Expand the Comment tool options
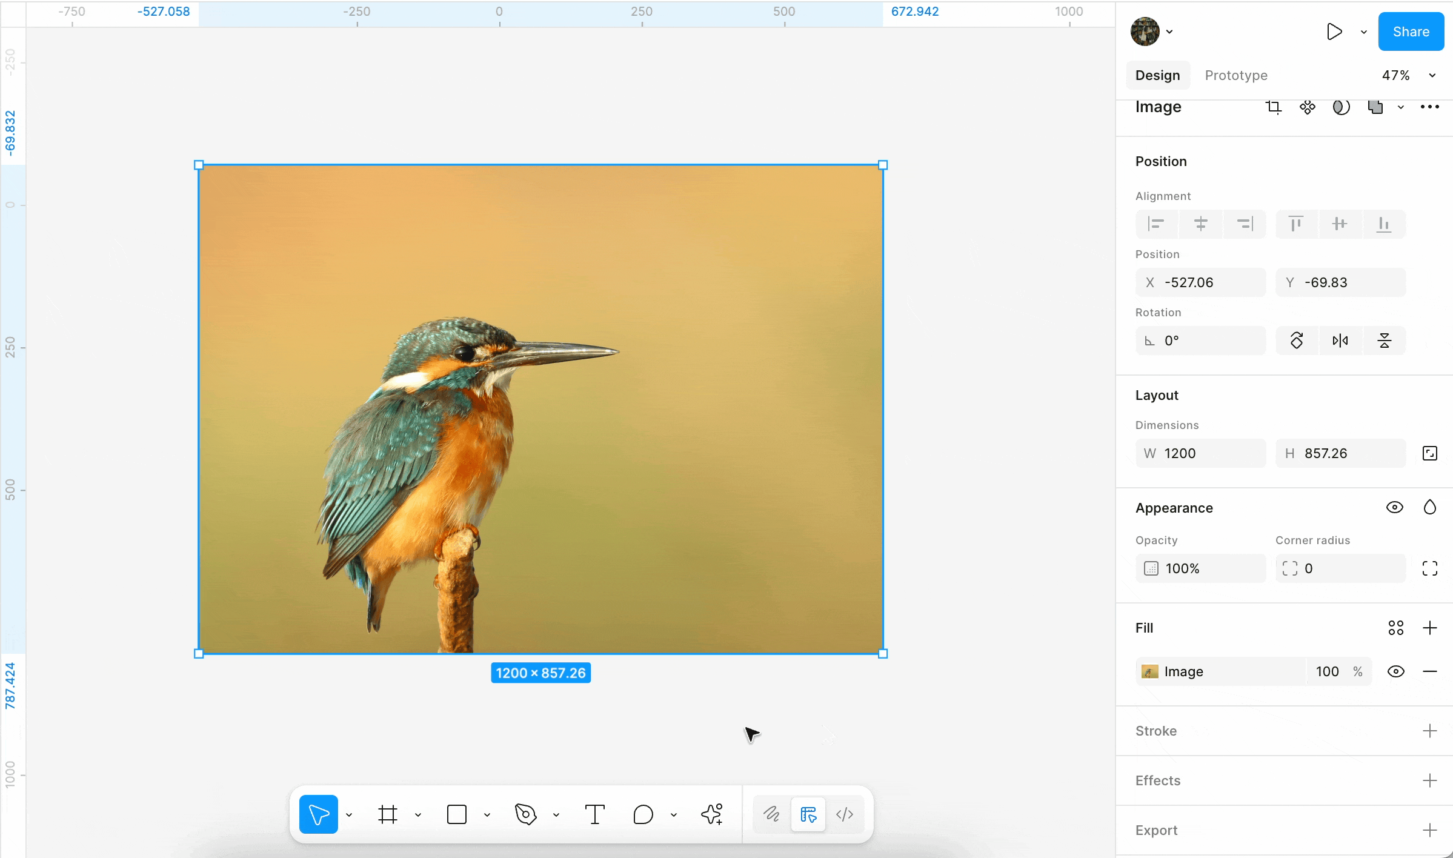This screenshot has height=858, width=1453. pos(674,814)
